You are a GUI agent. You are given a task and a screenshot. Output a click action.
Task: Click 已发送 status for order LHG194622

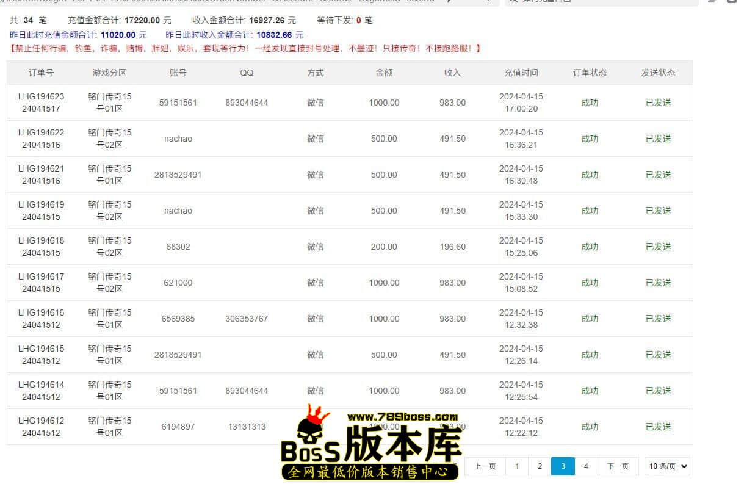[658, 139]
